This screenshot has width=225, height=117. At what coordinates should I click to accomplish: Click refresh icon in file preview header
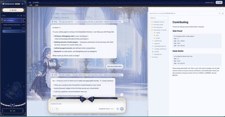(219, 13)
